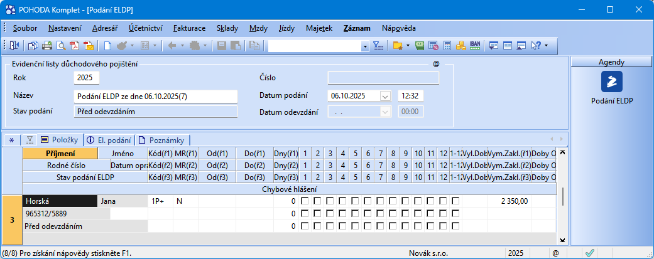
Task: Open the Mzdy menu
Action: (x=258, y=28)
